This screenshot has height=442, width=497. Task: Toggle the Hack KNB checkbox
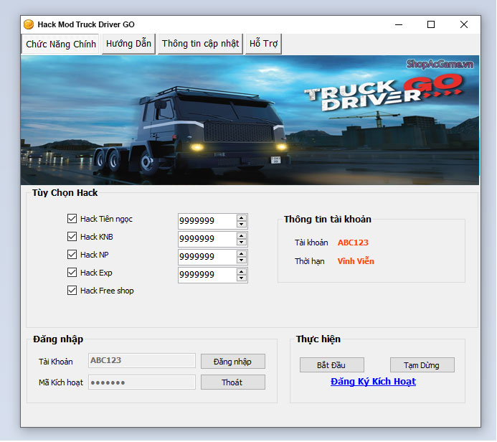tap(72, 237)
